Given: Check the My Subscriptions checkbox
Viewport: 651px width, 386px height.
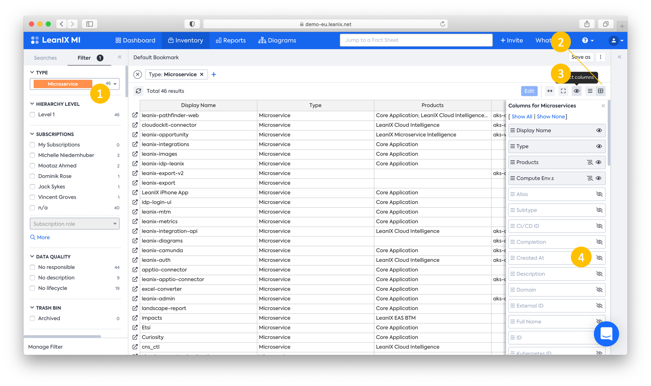Looking at the screenshot, I should pyautogui.click(x=33, y=145).
